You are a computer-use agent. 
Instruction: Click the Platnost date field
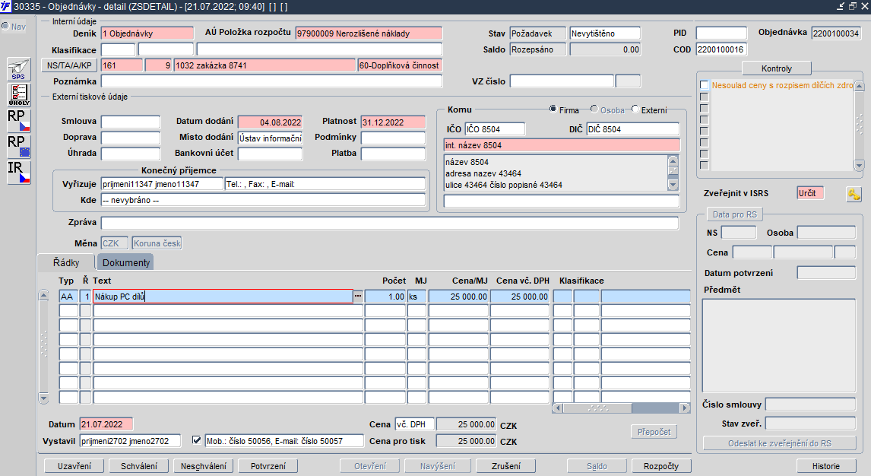coord(393,122)
